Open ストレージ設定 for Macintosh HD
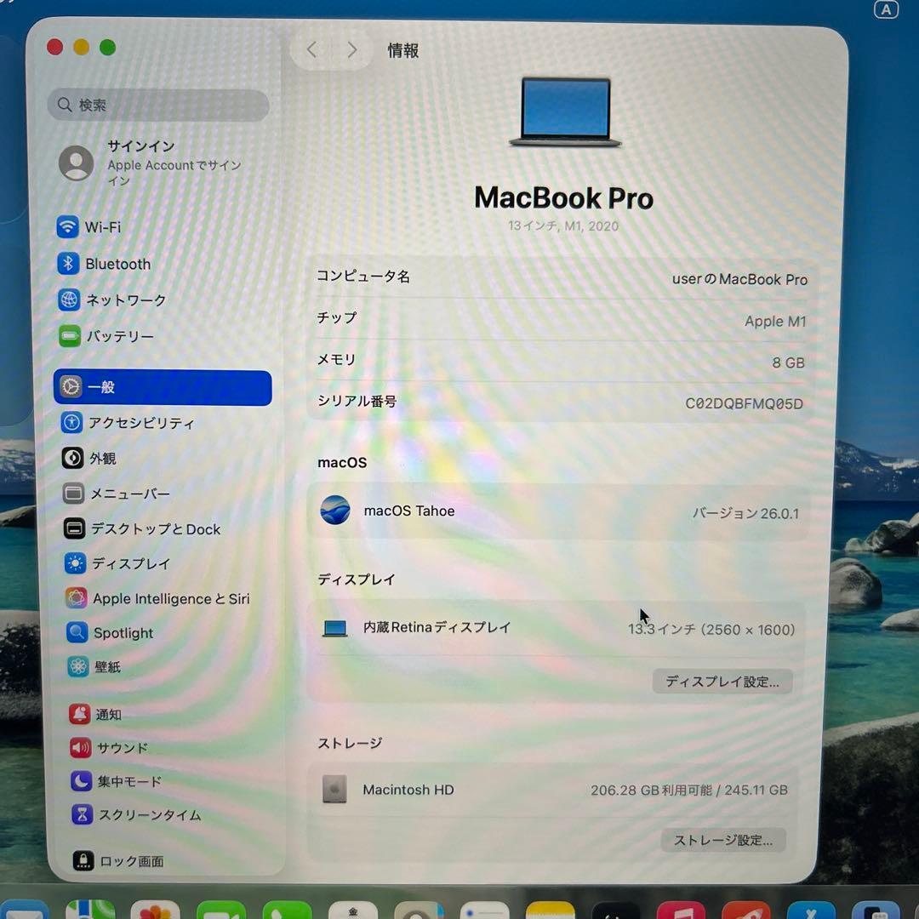 point(723,840)
